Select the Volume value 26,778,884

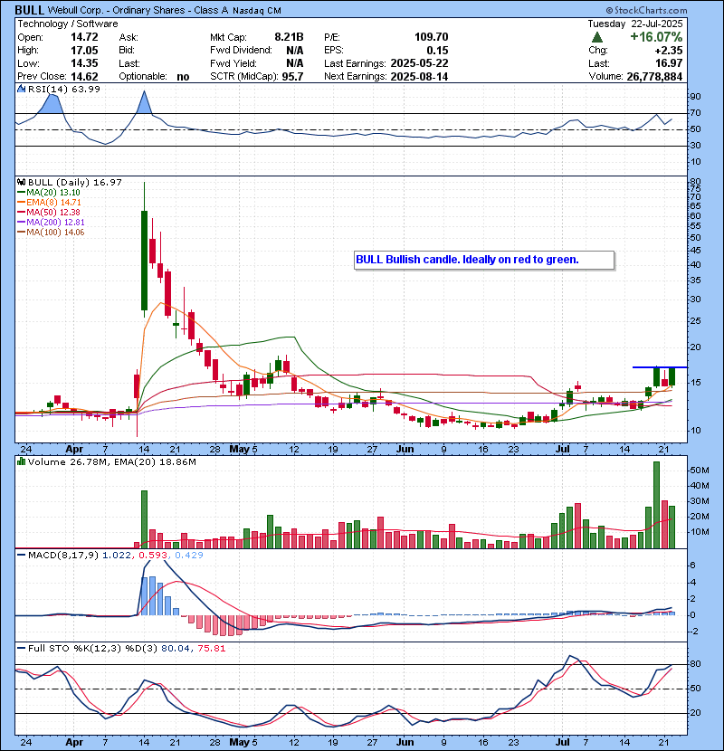coord(654,77)
